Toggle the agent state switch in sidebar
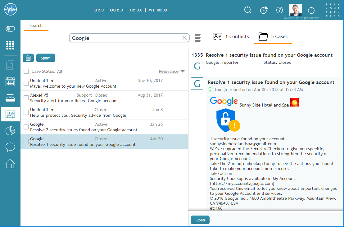The width and height of the screenshot is (344, 227). [10, 29]
